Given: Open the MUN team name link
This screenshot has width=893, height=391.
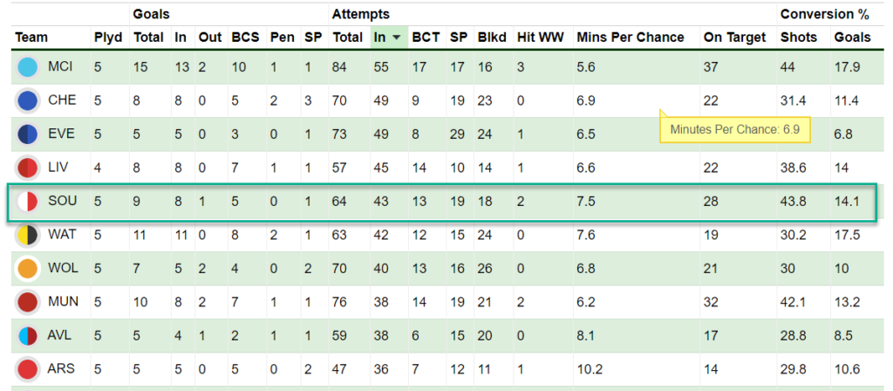Looking at the screenshot, I should pyautogui.click(x=63, y=302).
